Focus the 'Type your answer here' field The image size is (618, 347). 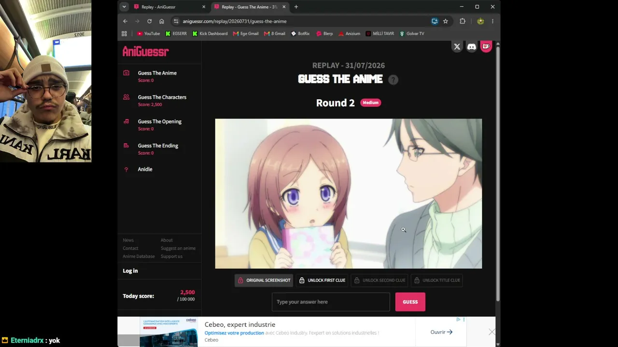point(331,302)
